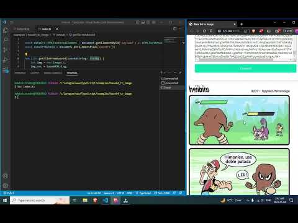Click the Base 64 to Image browser tab
The height and width of the screenshot is (223, 298).
click(212, 24)
